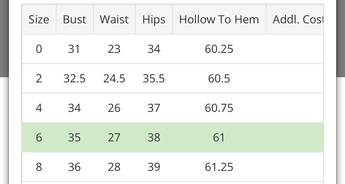Select the size 0 cell
Screen dimensions: 345x184
pyautogui.click(x=39, y=49)
